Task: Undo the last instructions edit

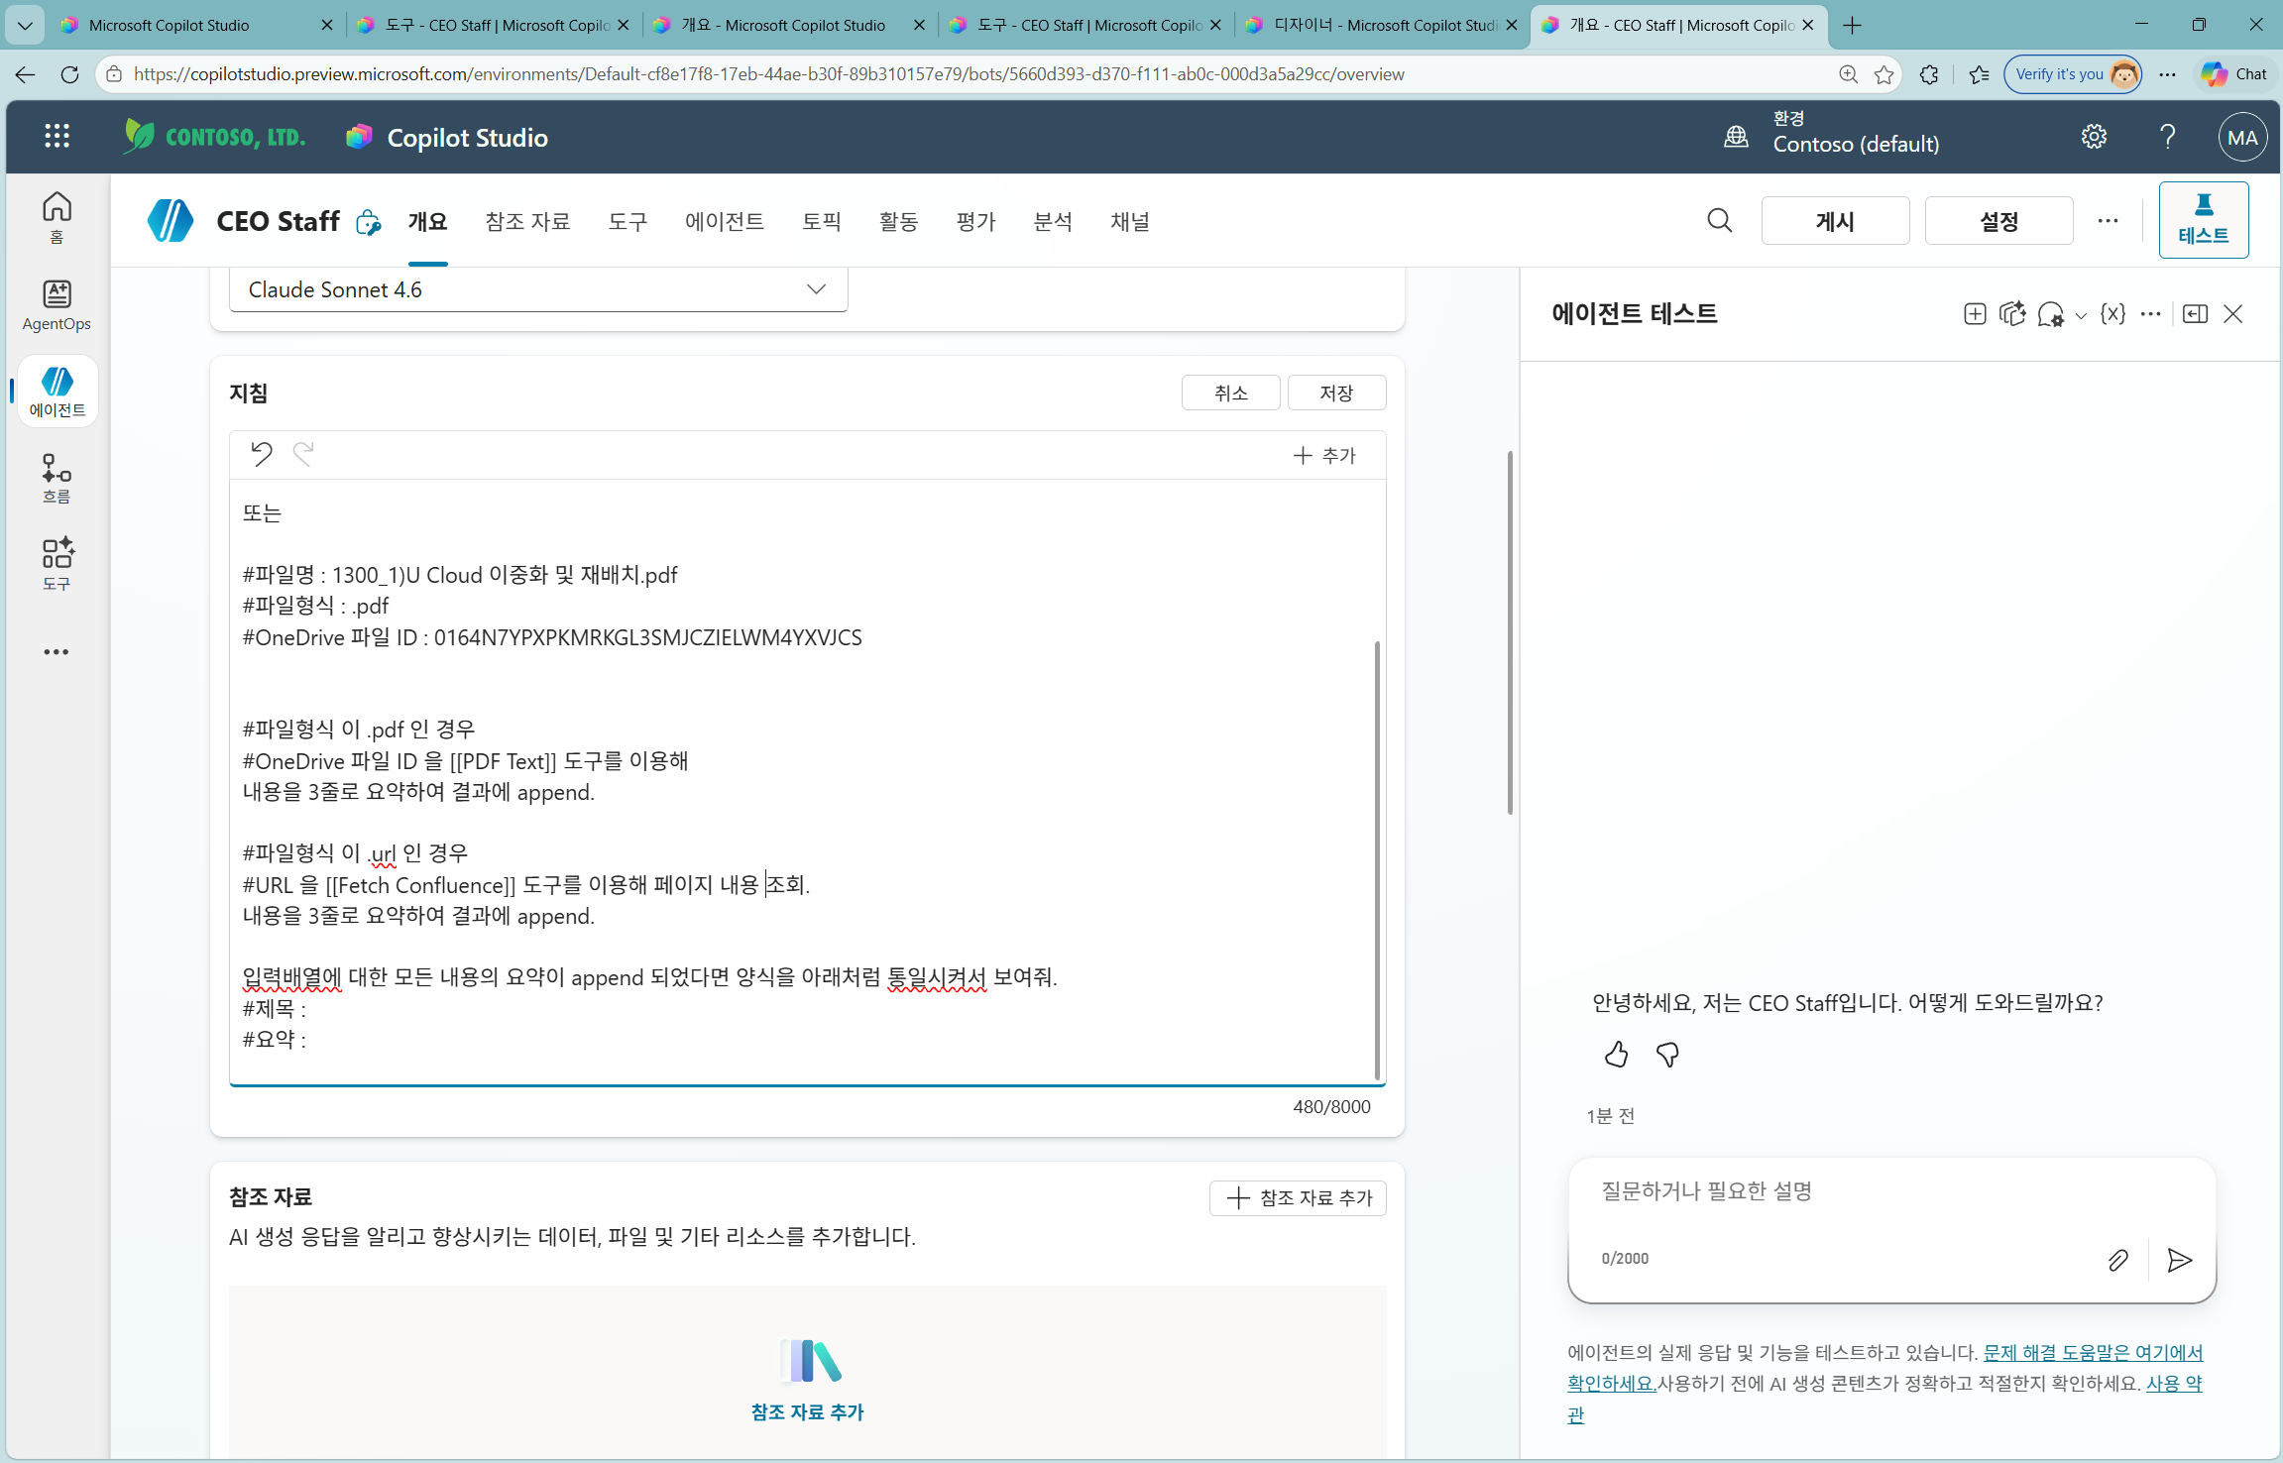Action: pyautogui.click(x=261, y=454)
